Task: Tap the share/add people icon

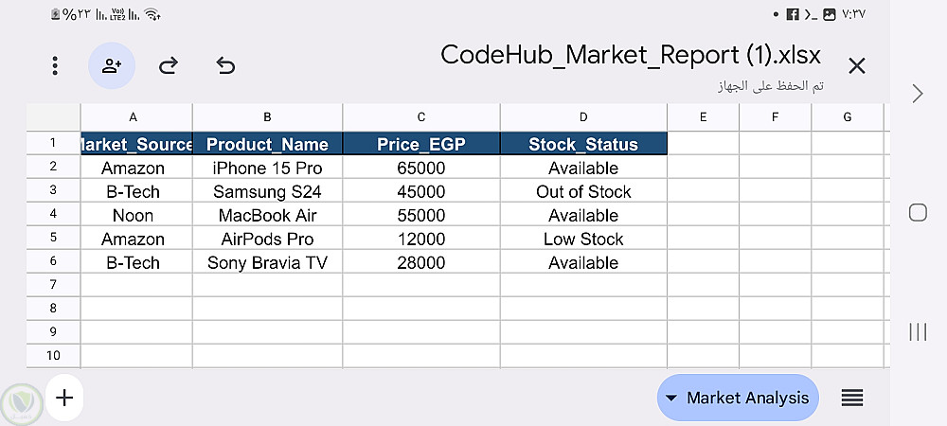Action: coord(112,65)
